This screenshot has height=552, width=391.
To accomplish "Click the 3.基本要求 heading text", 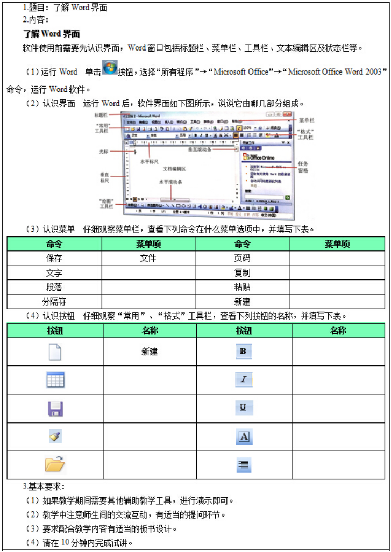I will click(x=44, y=486).
